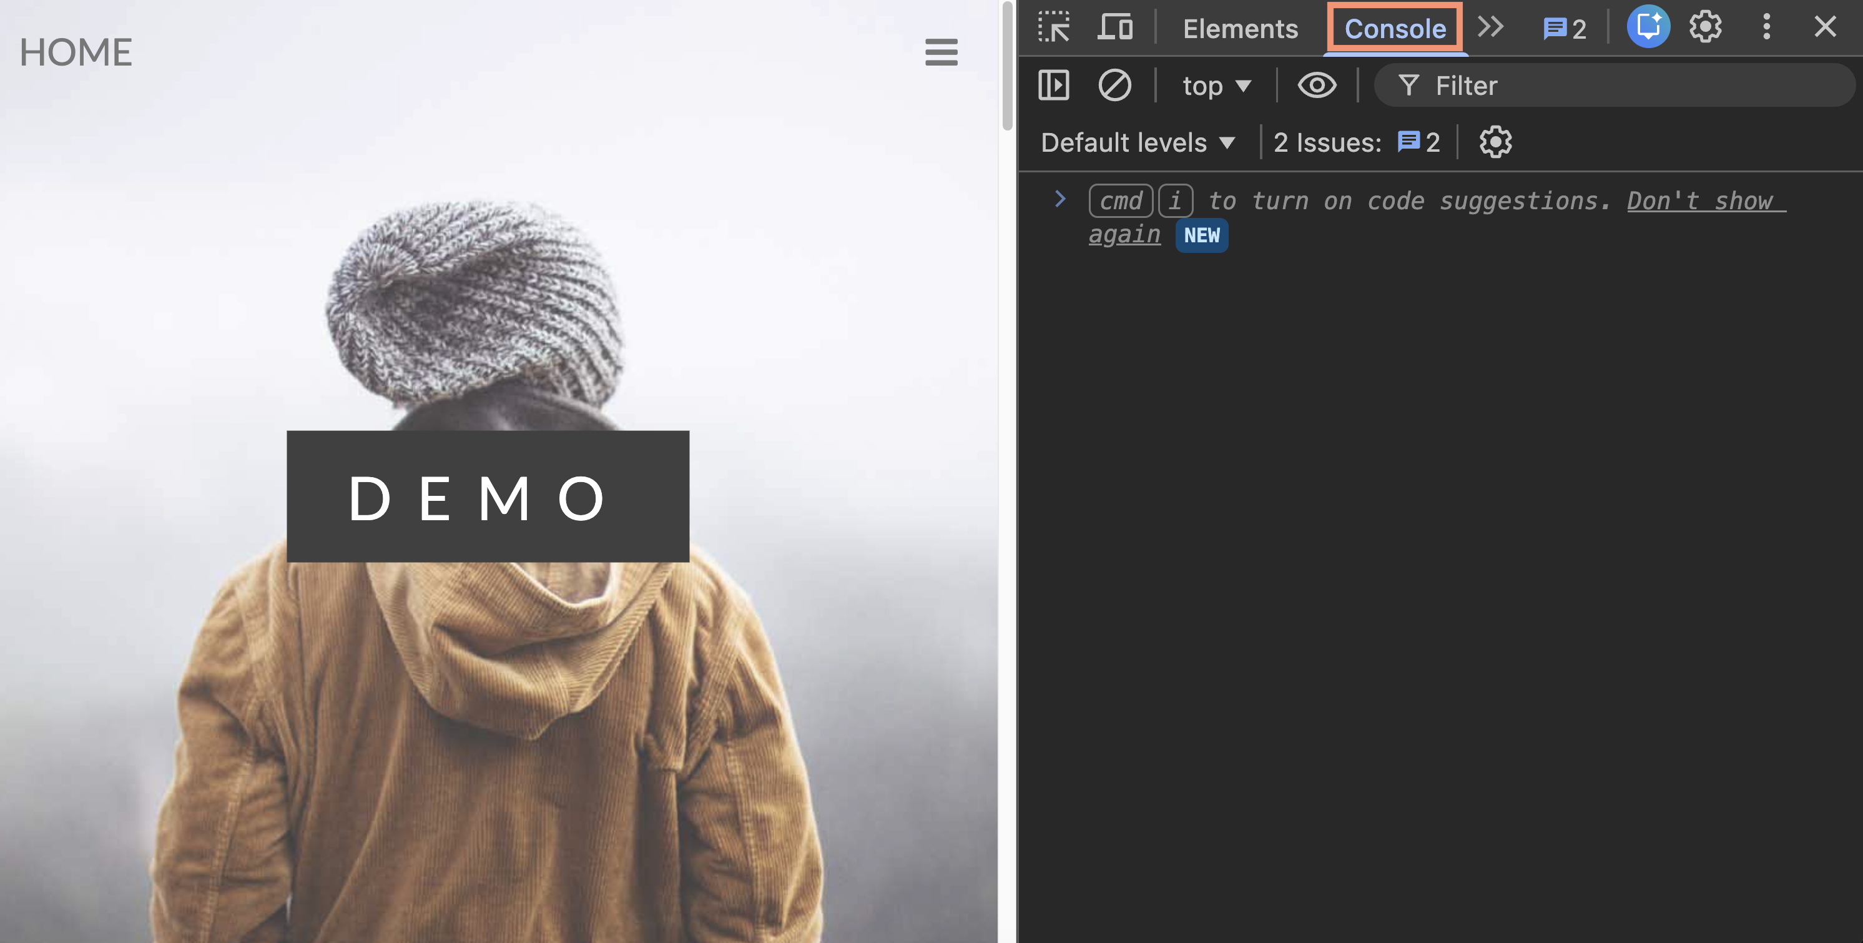The height and width of the screenshot is (943, 1863).
Task: Open console settings gear beside issues
Action: pos(1495,142)
